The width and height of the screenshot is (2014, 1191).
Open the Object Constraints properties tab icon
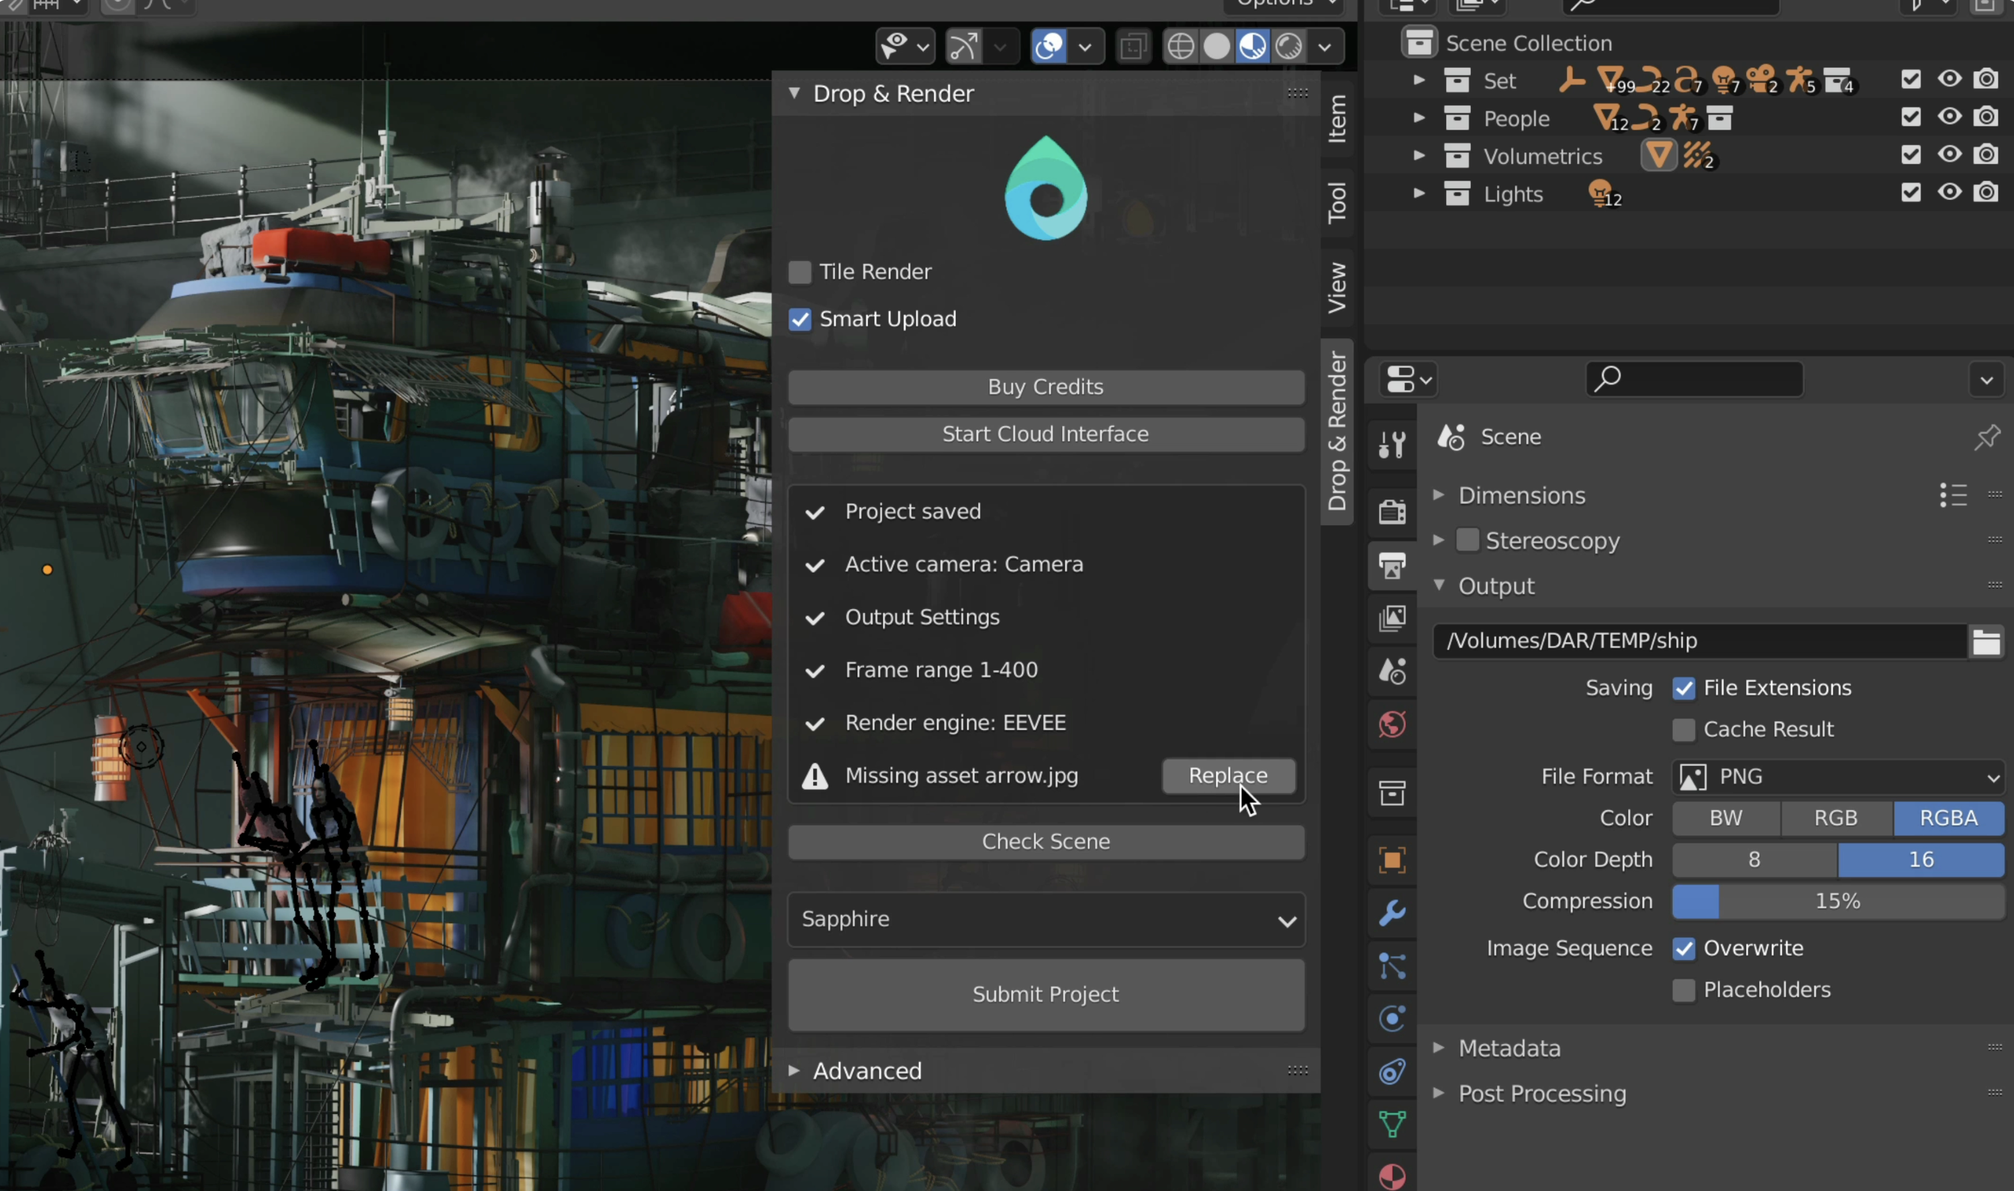(1392, 1071)
